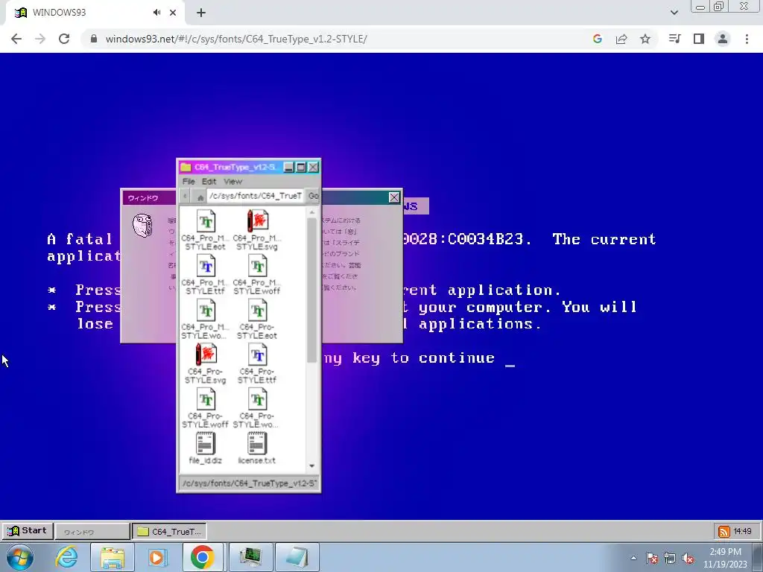
Task: Switch to the Japanese-titled taskbar window
Action: 92,532
